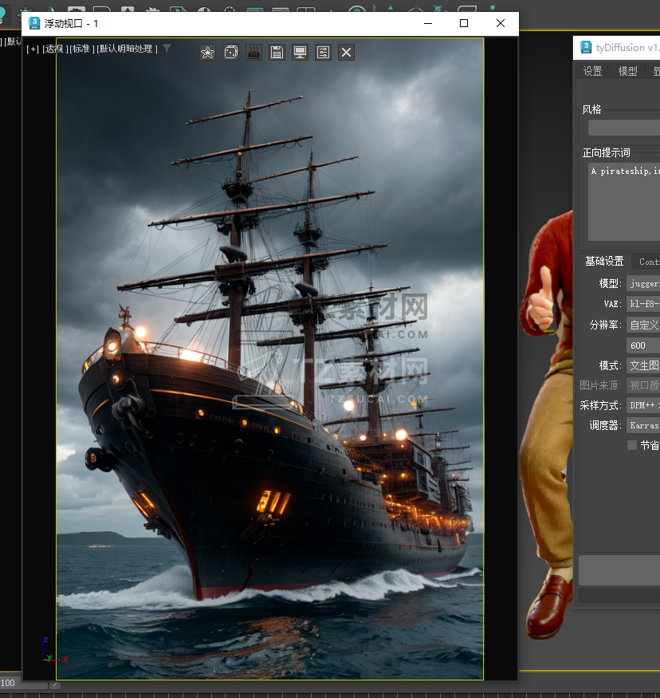This screenshot has width=660, height=698.
Task: Open the 调度器 dropdown showing Karras
Action: [x=643, y=425]
